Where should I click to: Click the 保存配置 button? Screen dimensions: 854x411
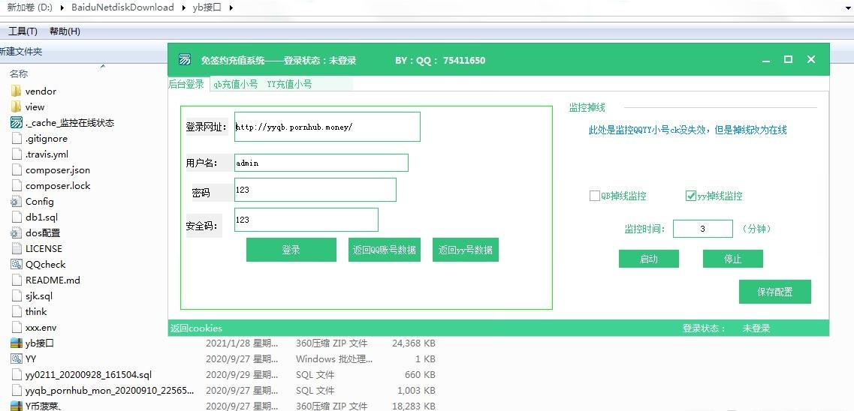[774, 292]
